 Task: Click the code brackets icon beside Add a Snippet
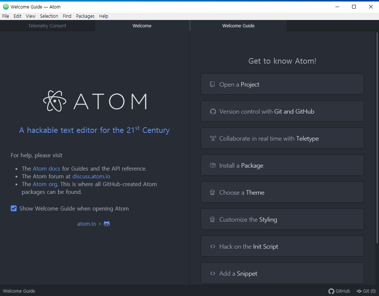tap(213, 273)
